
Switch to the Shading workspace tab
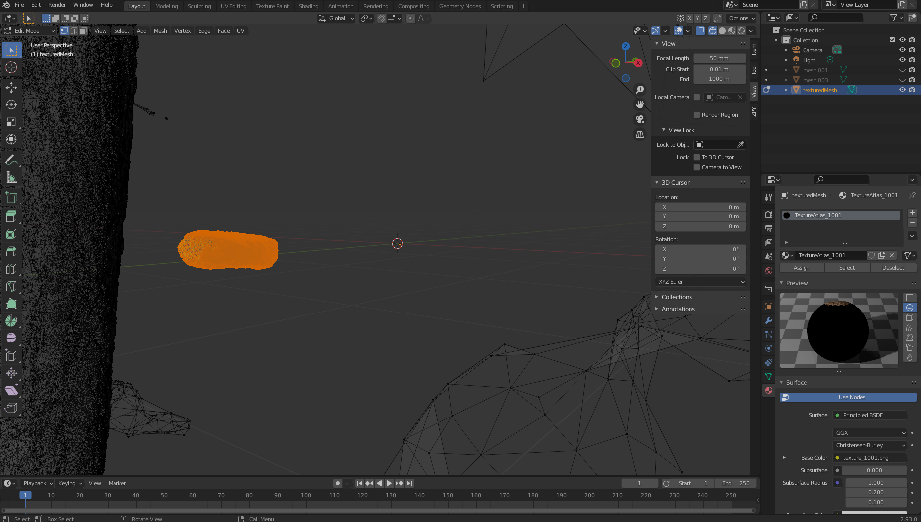308,6
